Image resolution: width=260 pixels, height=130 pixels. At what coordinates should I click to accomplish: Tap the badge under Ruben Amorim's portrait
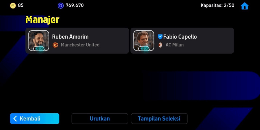[x=39, y=49]
